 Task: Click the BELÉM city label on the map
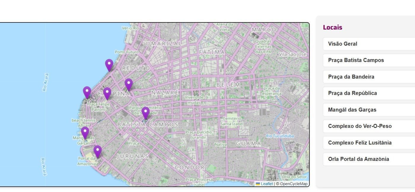[x=228, y=85]
